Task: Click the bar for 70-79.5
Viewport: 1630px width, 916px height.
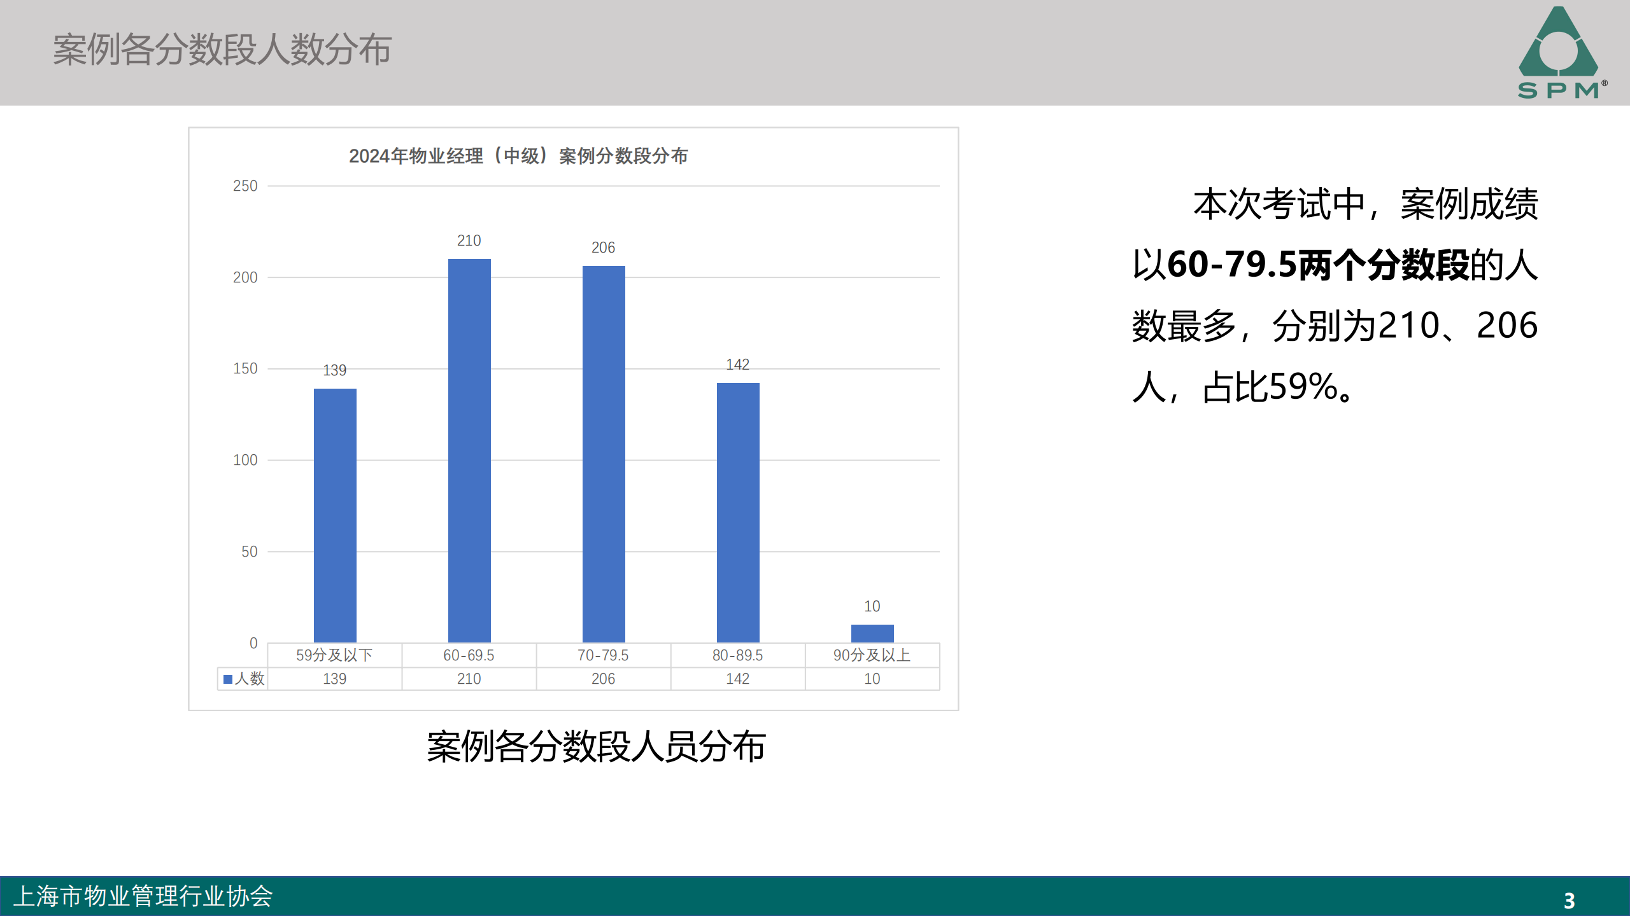Action: (x=604, y=454)
